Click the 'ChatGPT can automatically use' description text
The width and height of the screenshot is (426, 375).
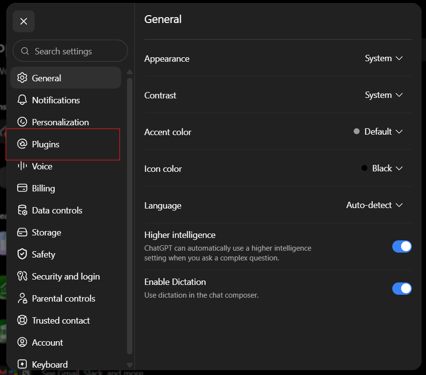coord(228,253)
